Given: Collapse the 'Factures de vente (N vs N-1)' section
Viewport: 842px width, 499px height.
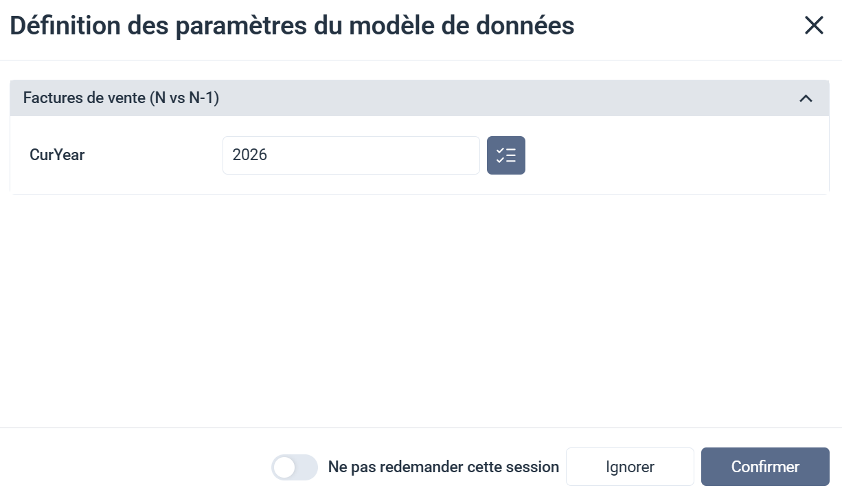Looking at the screenshot, I should point(806,98).
